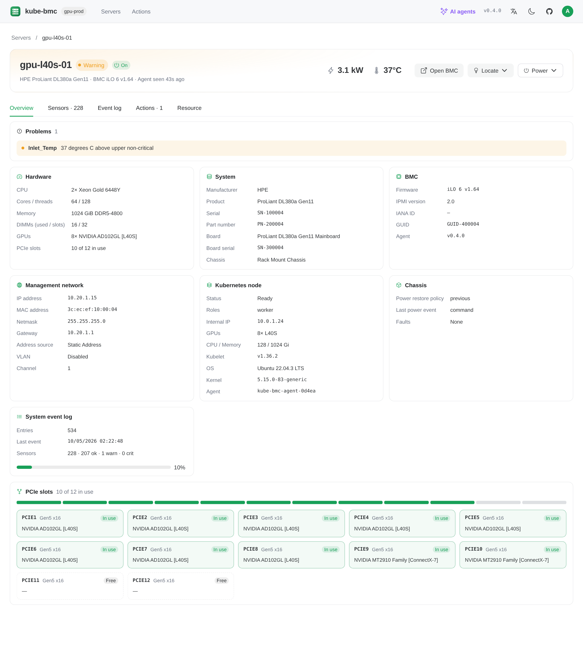Screen dimensions: 583x664
Task: Click the System card database icon
Action: click(x=209, y=177)
